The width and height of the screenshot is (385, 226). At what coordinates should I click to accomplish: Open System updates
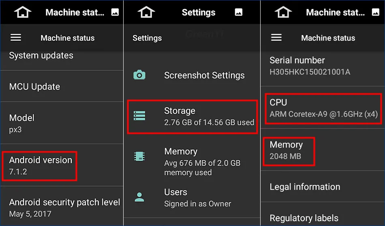coord(62,60)
